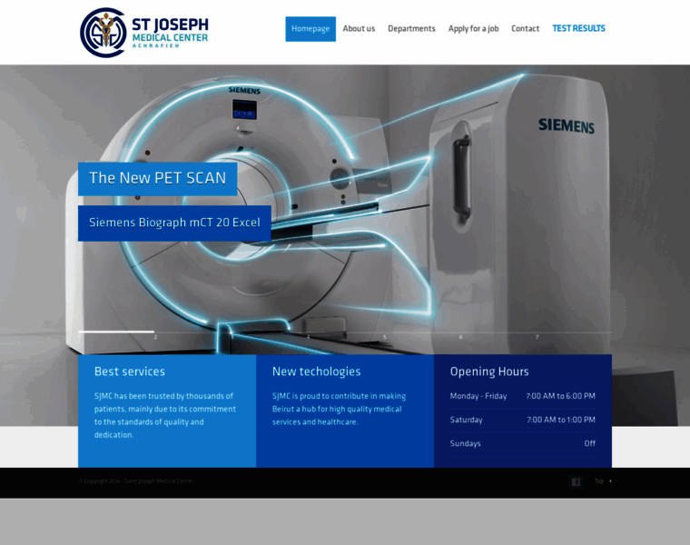The height and width of the screenshot is (545, 690).
Task: Jump to slide 6 marker
Action: pyautogui.click(x=460, y=337)
